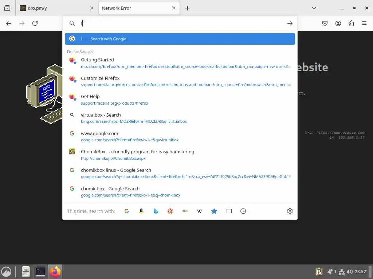Screen dimensions: 373x279
Task: Click the Go arrow in address bar
Action: (x=290, y=23)
